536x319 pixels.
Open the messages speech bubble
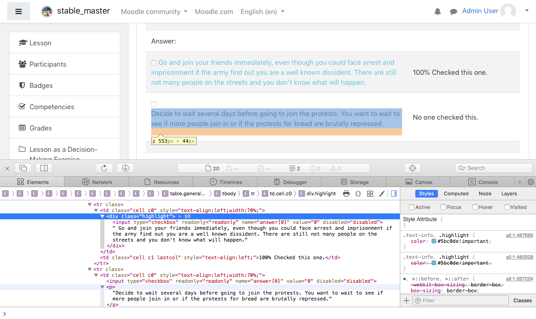click(453, 12)
